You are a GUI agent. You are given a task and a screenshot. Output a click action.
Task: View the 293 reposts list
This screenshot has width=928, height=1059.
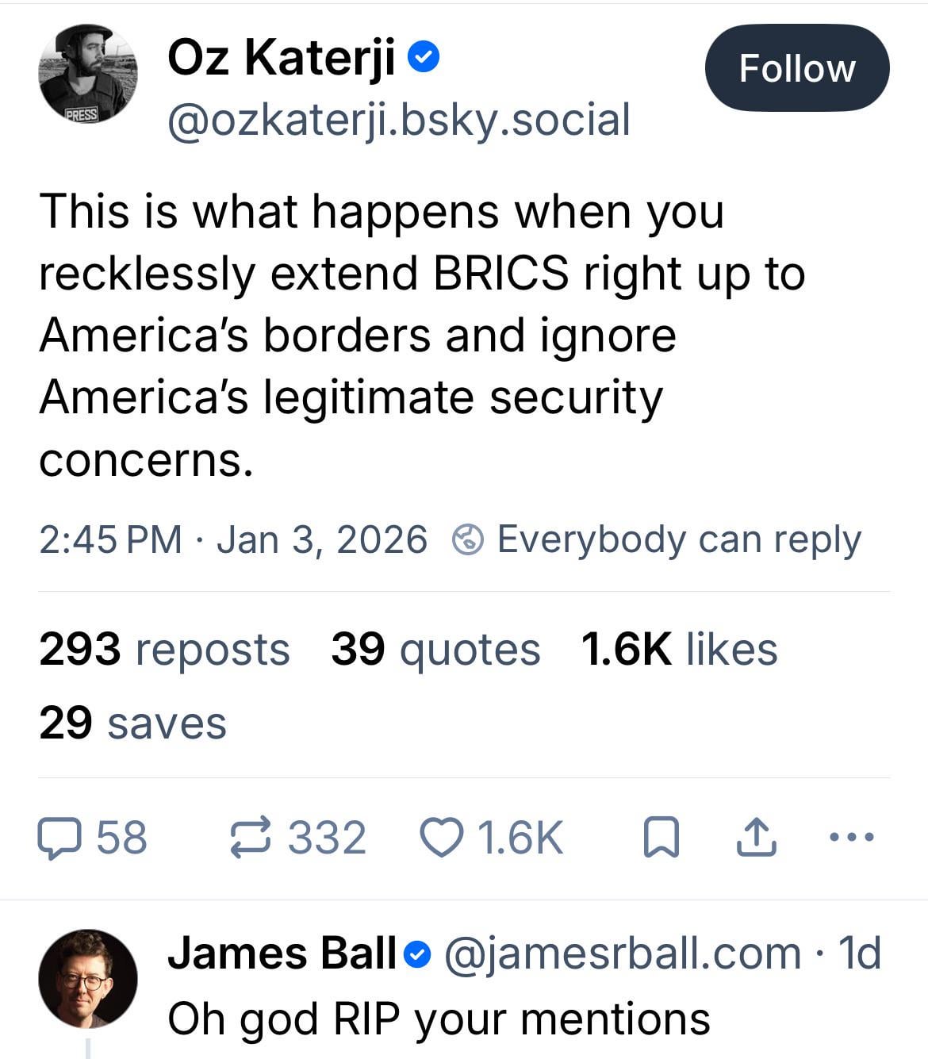[x=164, y=650]
